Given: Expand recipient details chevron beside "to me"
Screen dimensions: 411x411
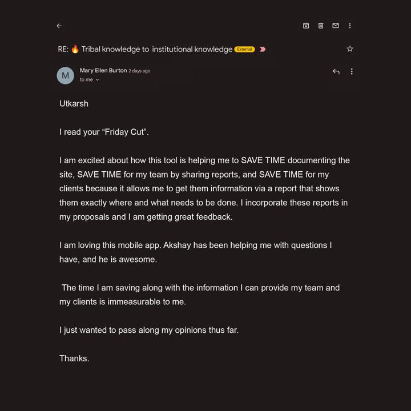Looking at the screenshot, I should pos(97,80).
